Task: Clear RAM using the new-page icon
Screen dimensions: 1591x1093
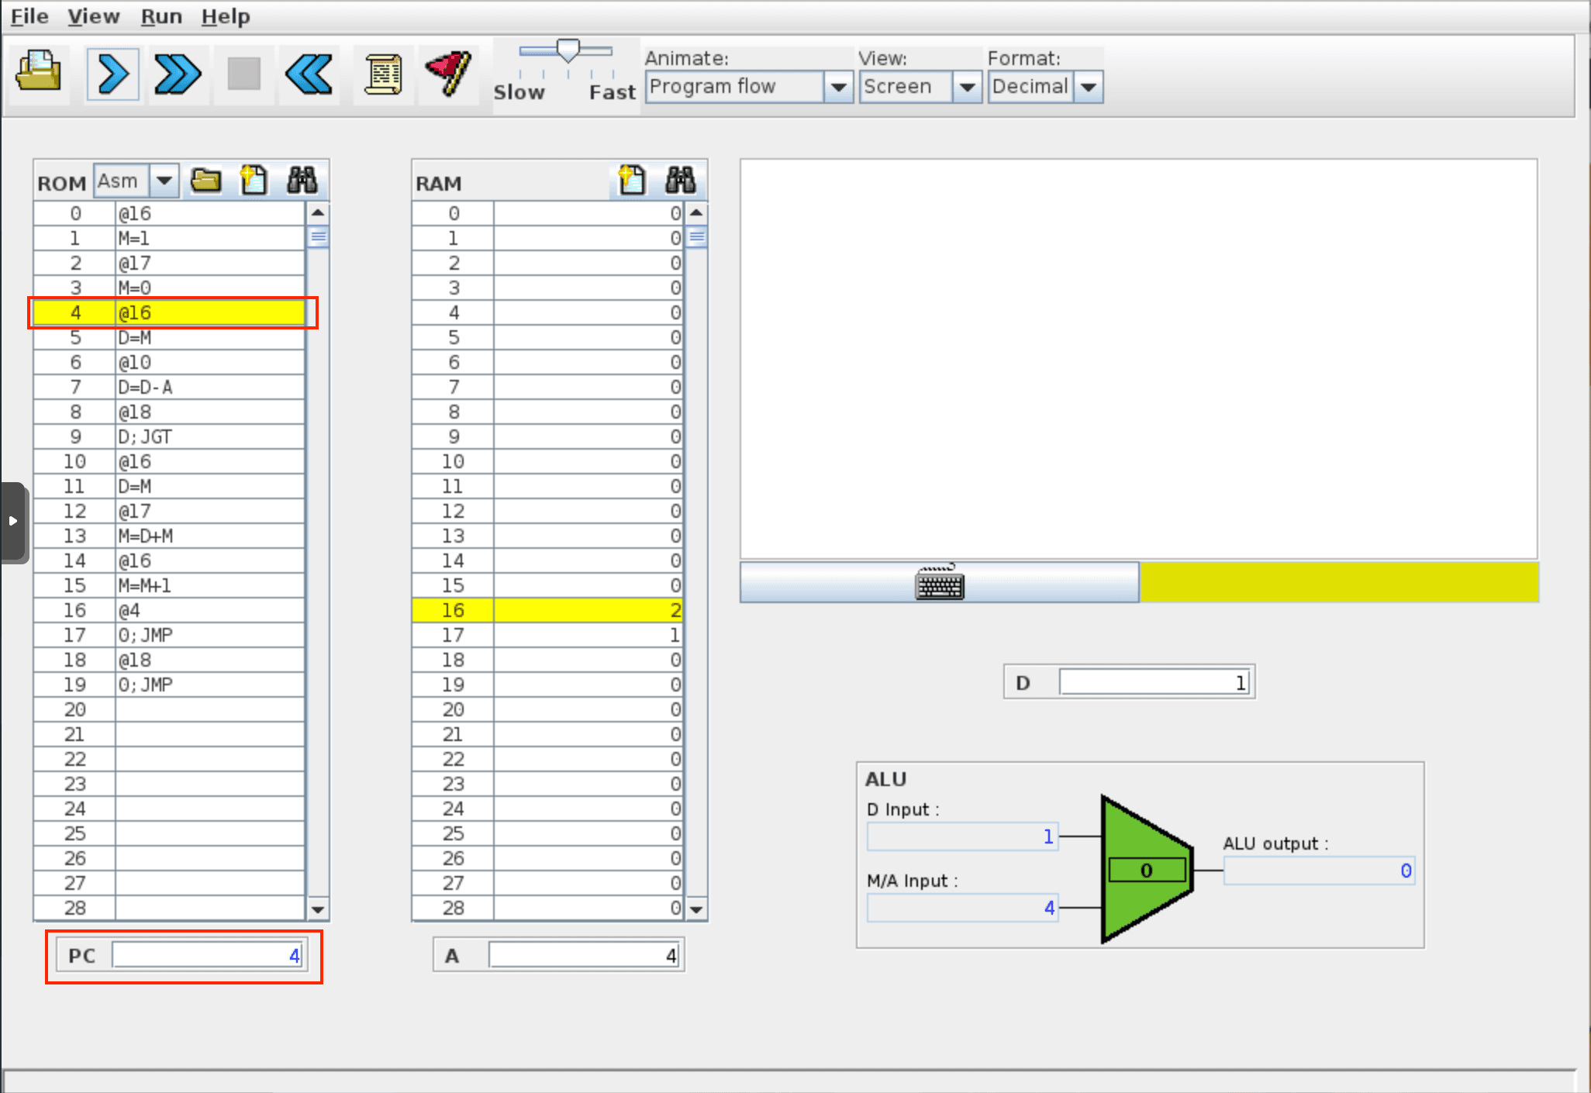Action: [632, 181]
